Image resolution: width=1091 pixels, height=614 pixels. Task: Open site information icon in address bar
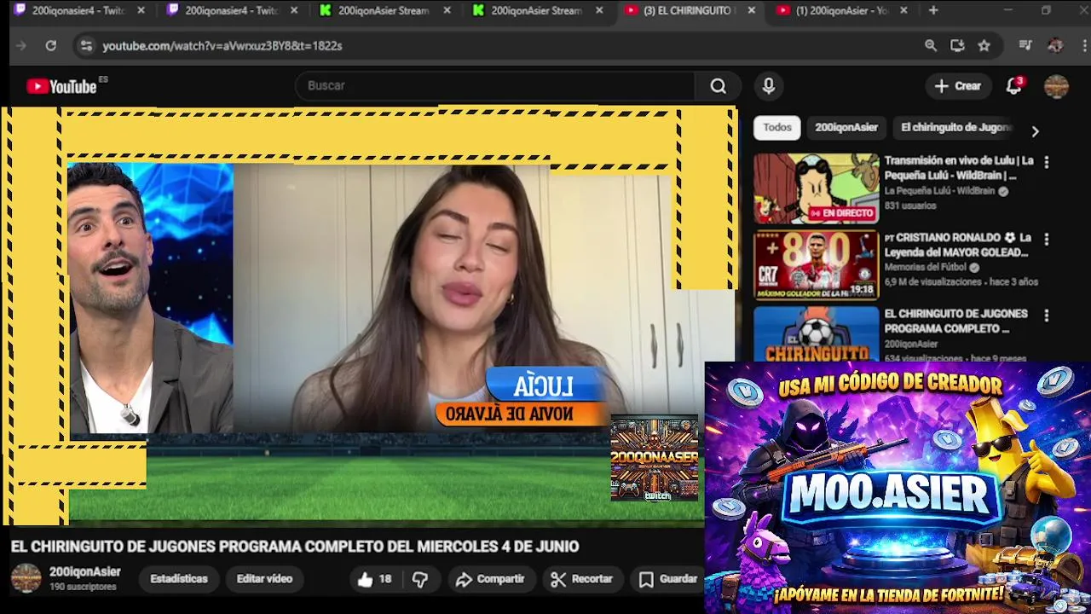pos(85,46)
